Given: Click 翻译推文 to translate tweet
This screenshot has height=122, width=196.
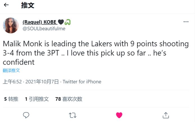Looking at the screenshot, I should [11, 70].
